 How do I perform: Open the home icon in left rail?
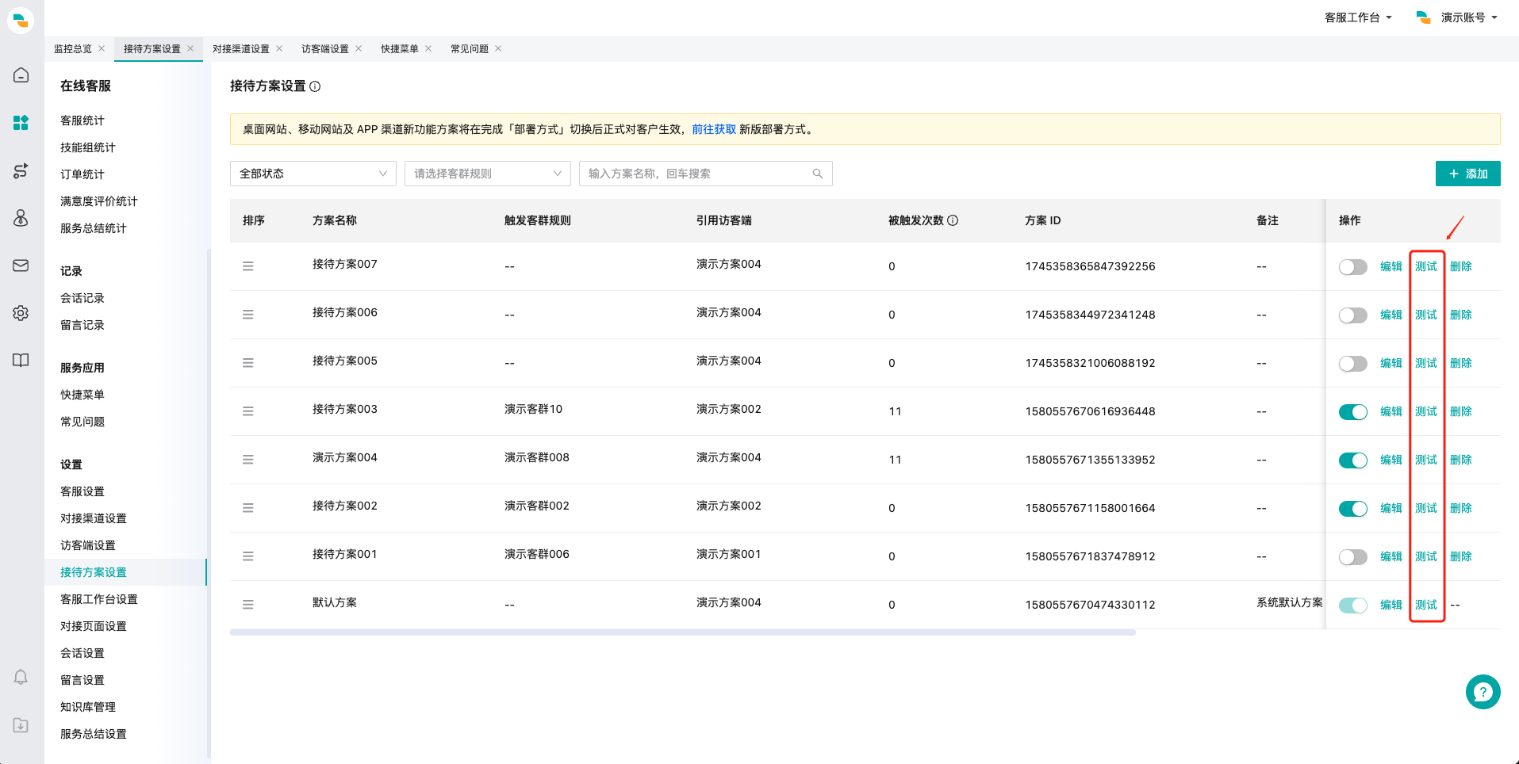tap(21, 75)
